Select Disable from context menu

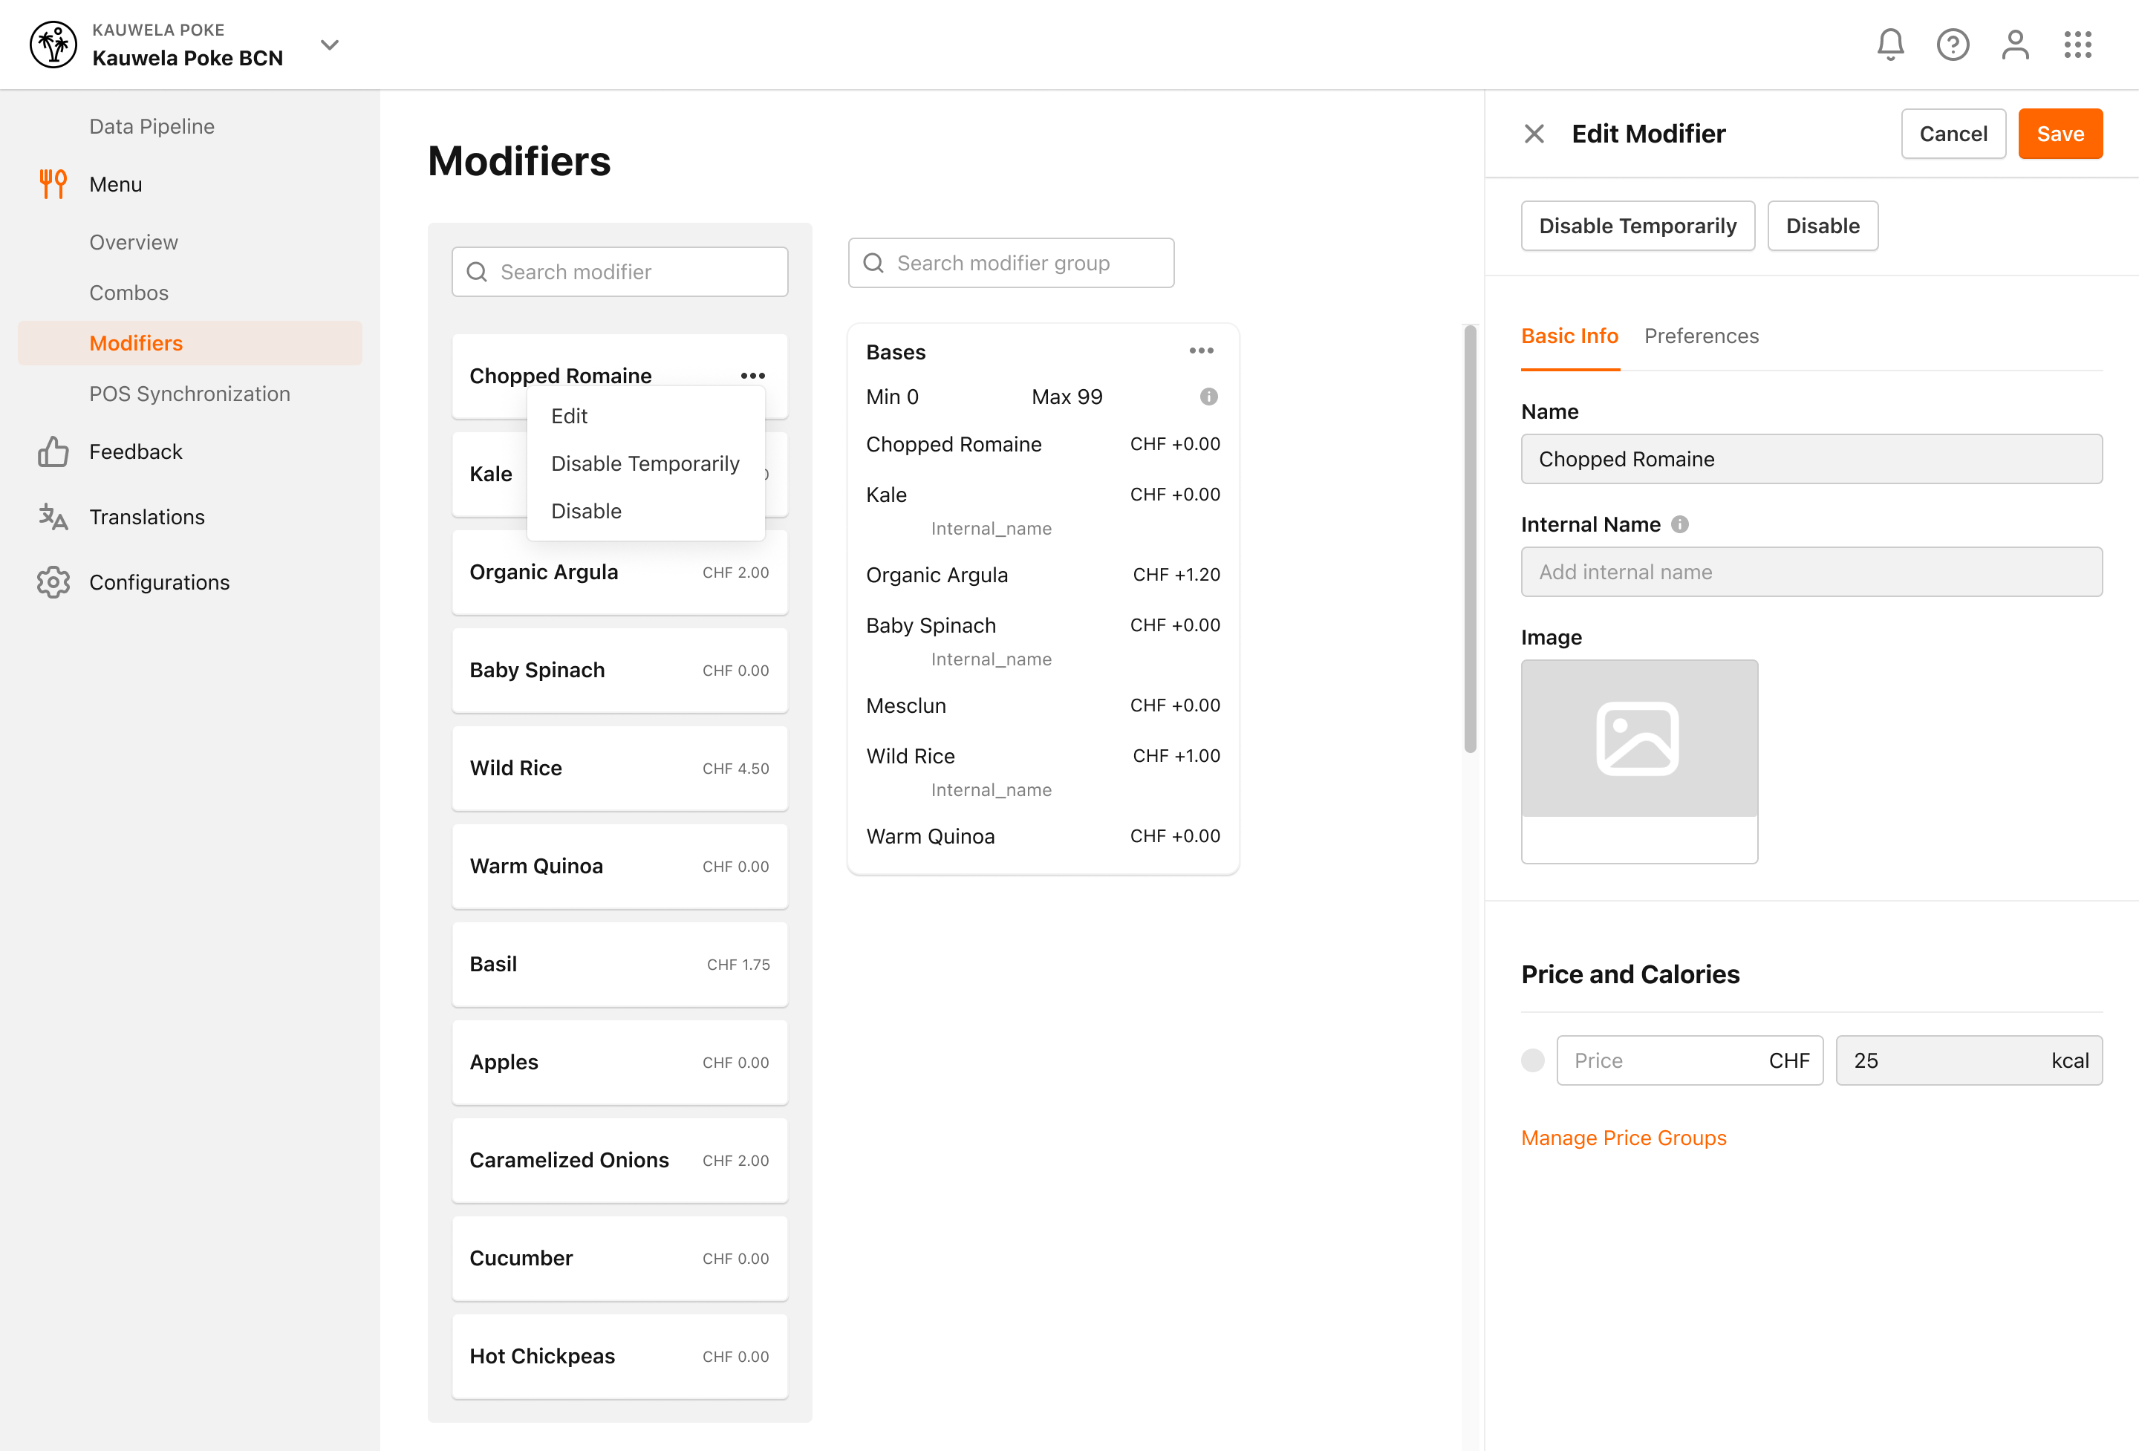[x=586, y=510]
